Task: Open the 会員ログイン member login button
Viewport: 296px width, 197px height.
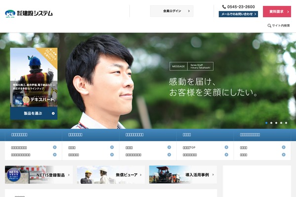Action: coord(172,11)
